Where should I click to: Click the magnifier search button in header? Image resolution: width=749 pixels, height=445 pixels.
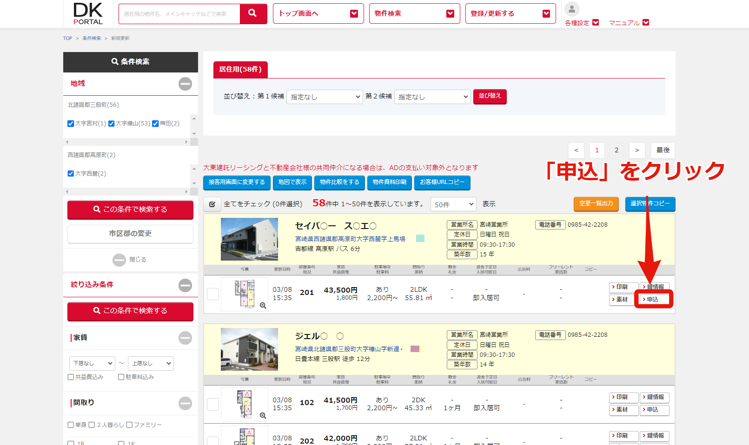[253, 13]
